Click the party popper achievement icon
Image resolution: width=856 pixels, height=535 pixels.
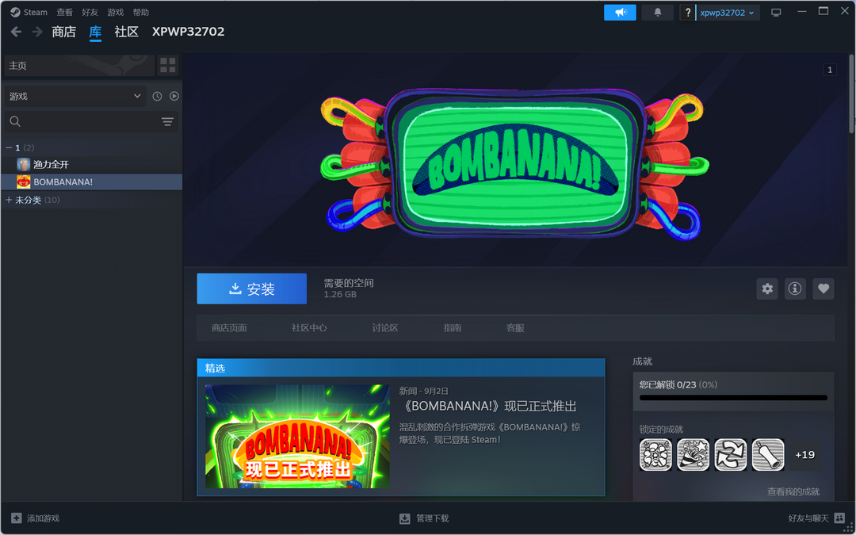[x=694, y=455]
